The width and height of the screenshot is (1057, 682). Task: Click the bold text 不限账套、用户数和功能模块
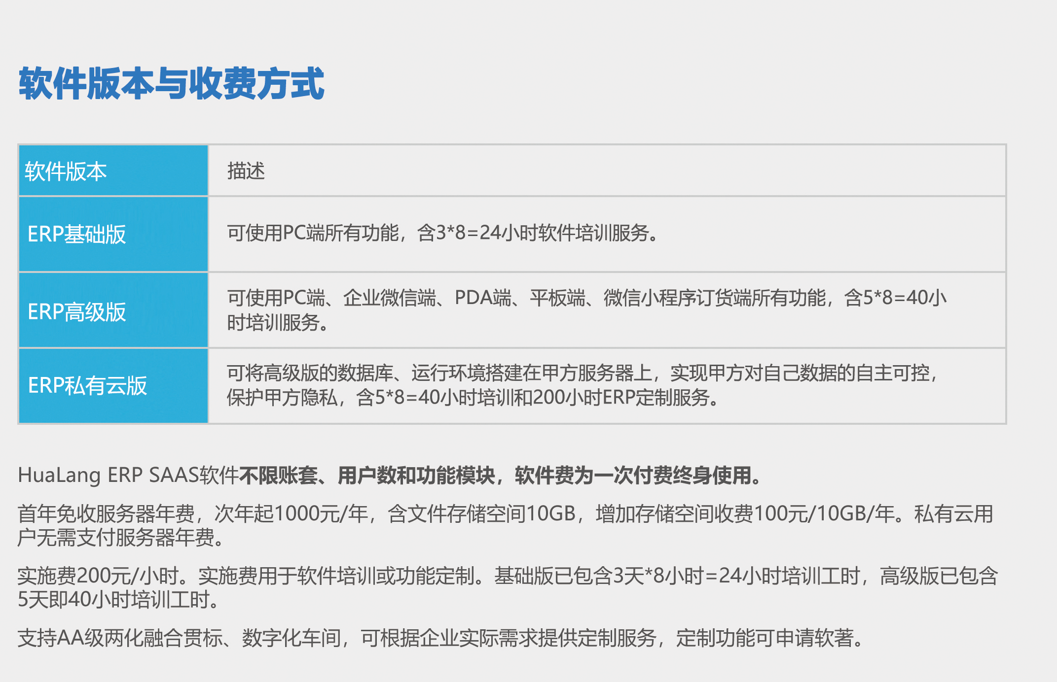[366, 476]
